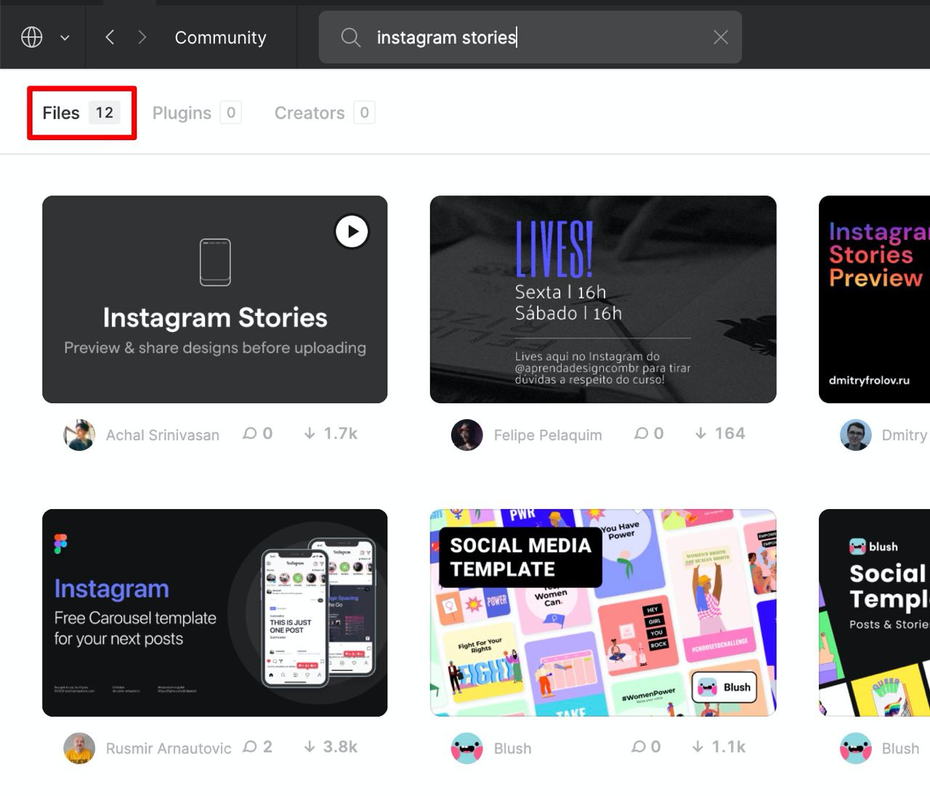Click Blush avatar under Social Media Template

pyautogui.click(x=467, y=748)
